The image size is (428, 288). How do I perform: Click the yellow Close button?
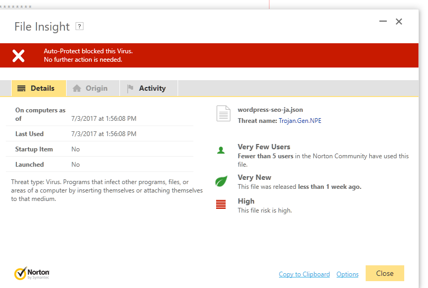385,273
